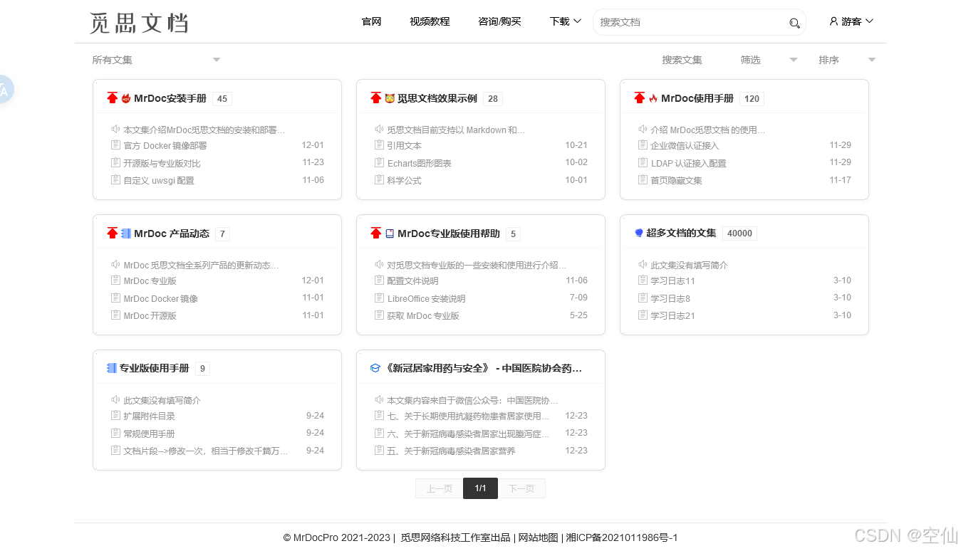
Task: Click inside the 搜索文档 search box
Action: click(x=684, y=22)
